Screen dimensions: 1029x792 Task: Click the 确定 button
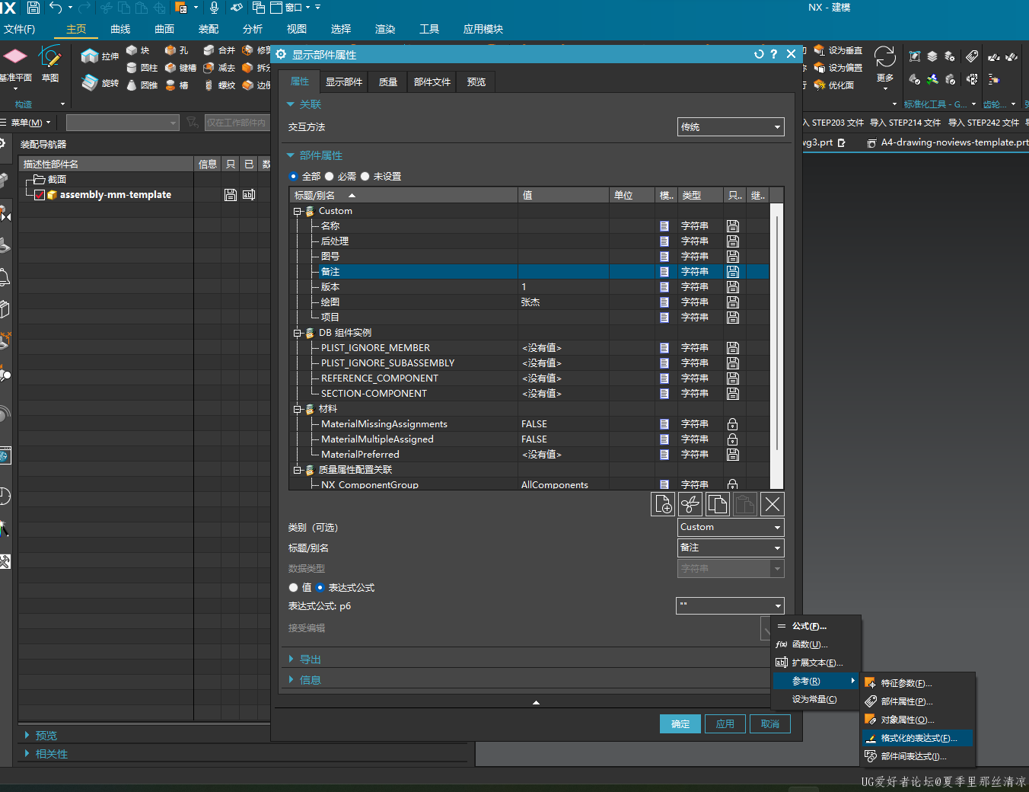(x=680, y=724)
